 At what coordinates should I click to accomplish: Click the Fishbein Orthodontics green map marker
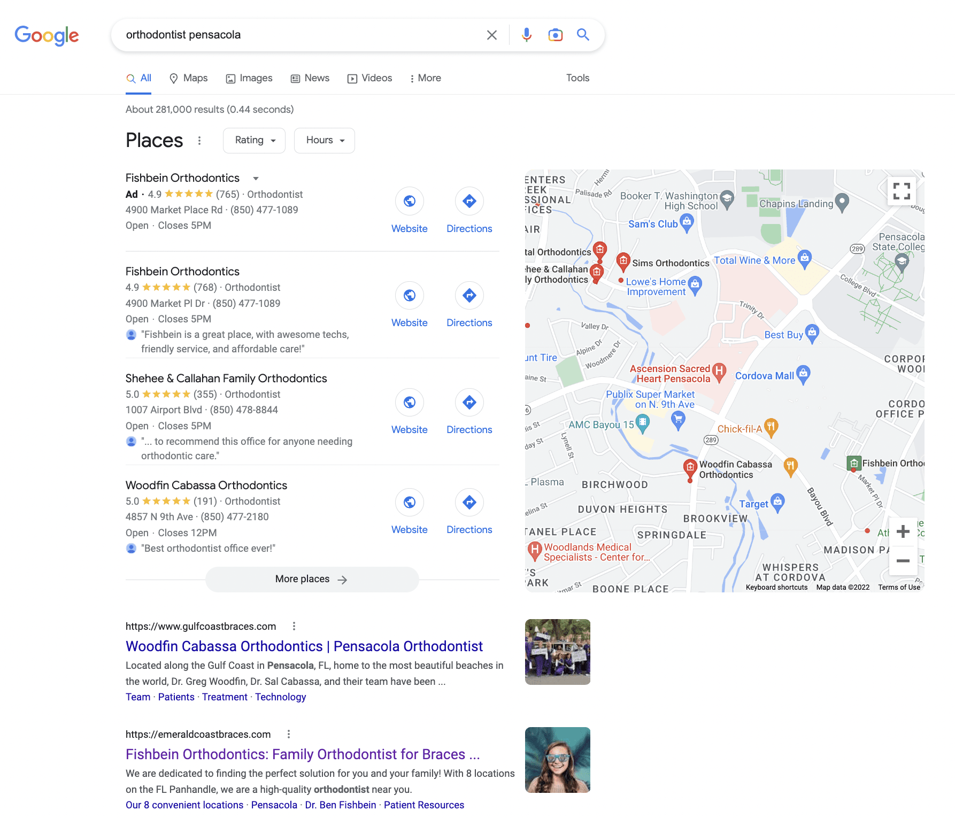pos(854,463)
